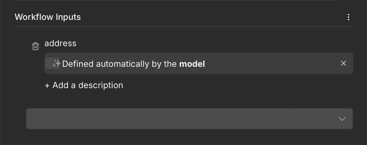Click the plus sign before Add a description
This screenshot has width=367, height=145.
point(47,86)
